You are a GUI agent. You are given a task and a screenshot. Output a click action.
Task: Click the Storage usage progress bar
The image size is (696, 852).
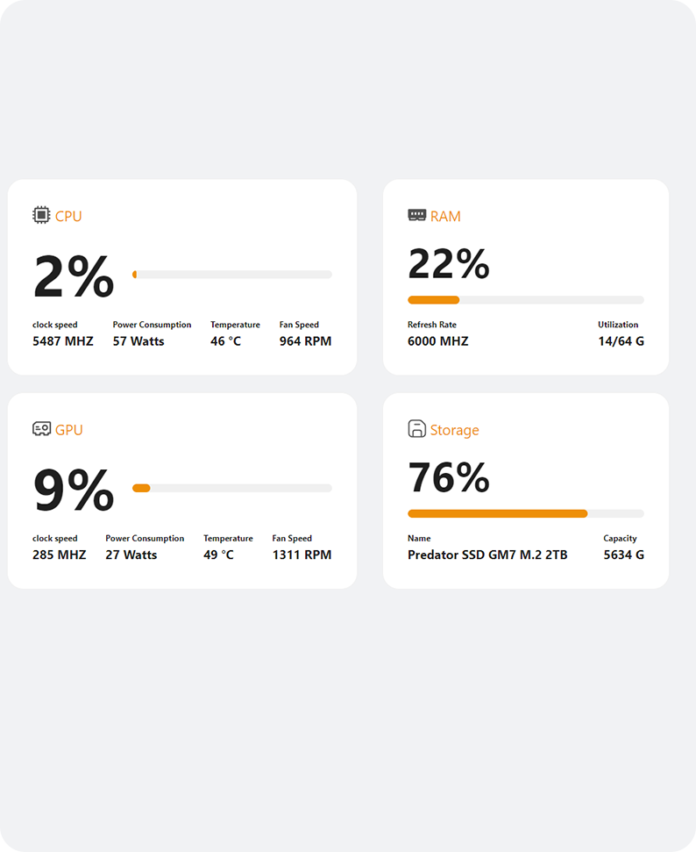point(526,513)
